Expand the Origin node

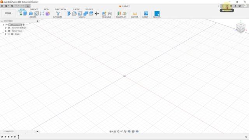coord(6,34)
